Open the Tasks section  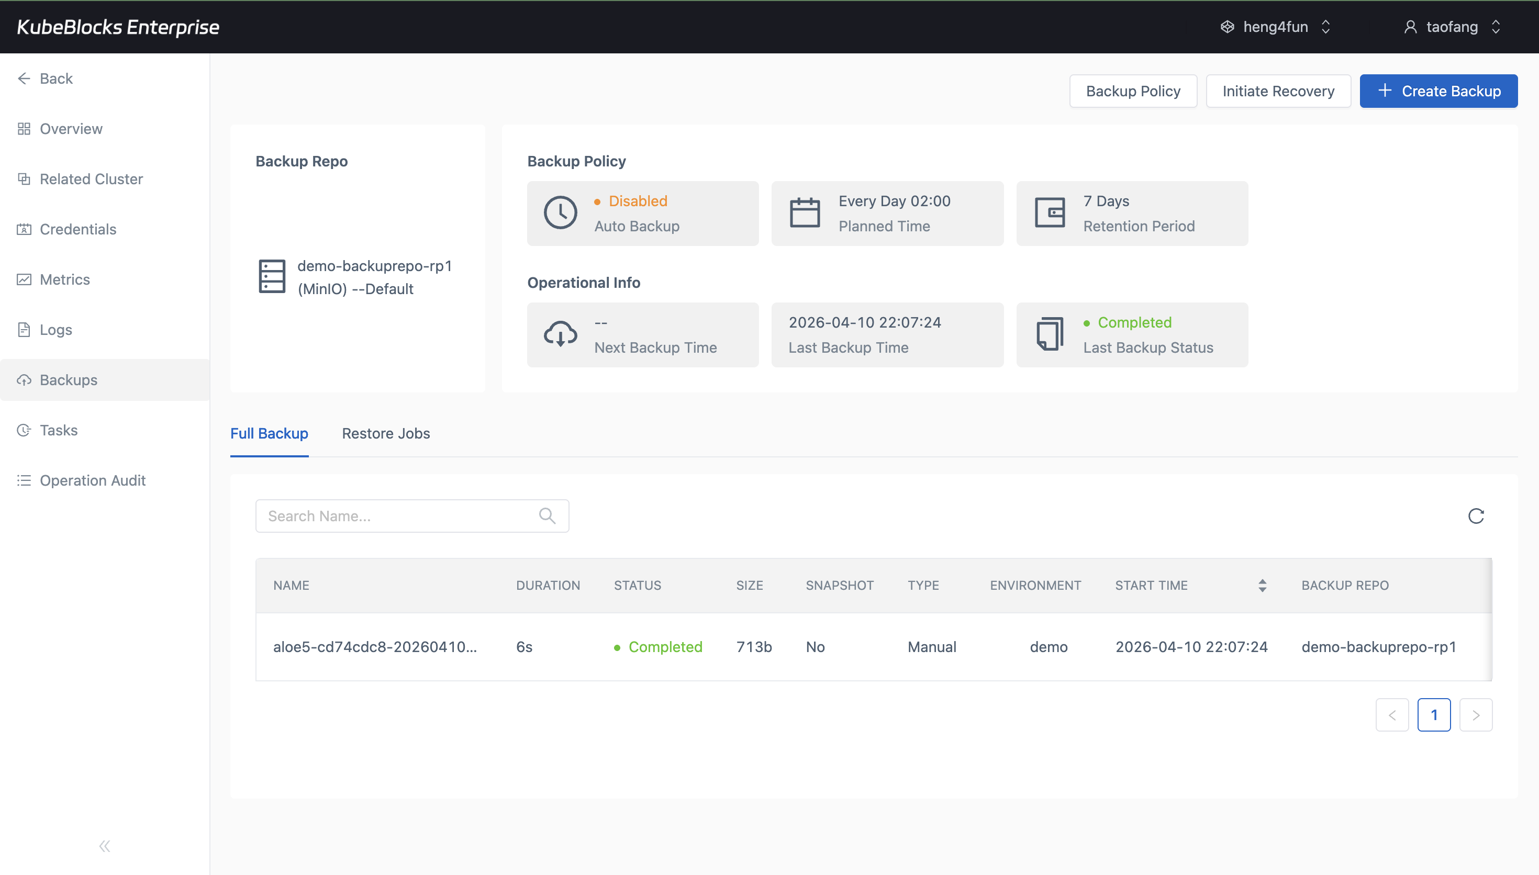(59, 430)
